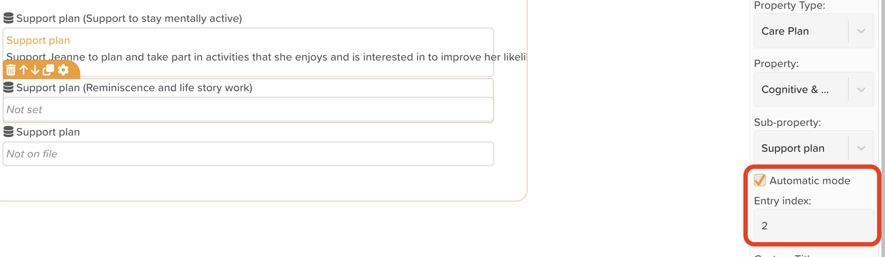This screenshot has width=885, height=257.
Task: Select Support plan (Reminiscence and life story work) label
Action: [134, 88]
